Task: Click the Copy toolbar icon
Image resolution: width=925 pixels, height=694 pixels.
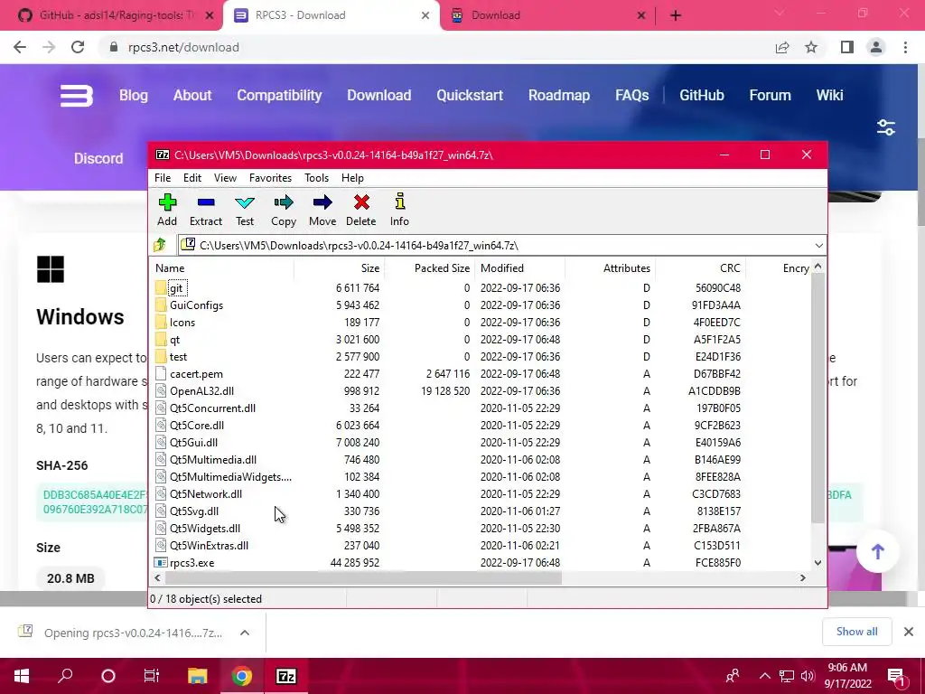Action: click(x=284, y=210)
